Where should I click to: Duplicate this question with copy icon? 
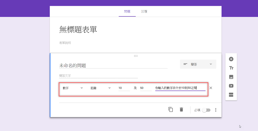point(171,110)
